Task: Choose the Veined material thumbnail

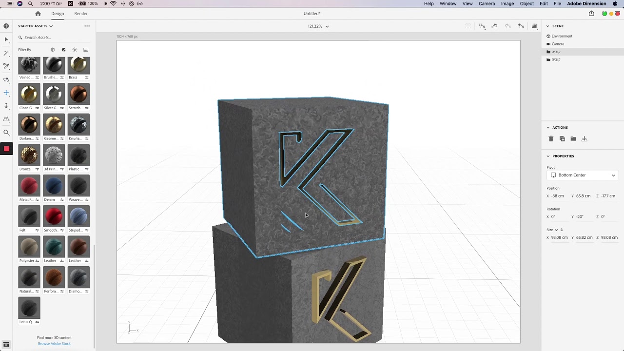Action: point(29,65)
